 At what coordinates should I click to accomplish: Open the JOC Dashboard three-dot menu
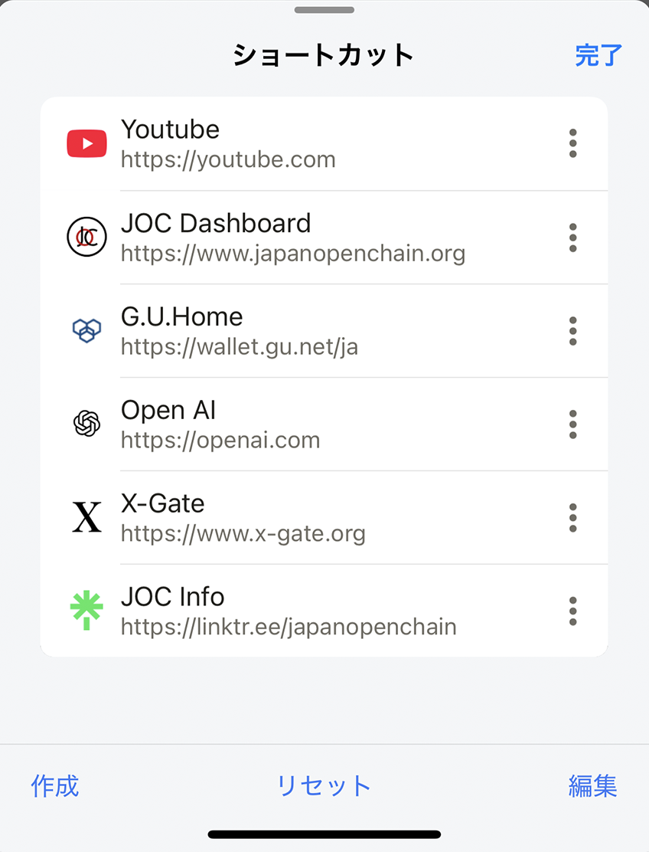[572, 238]
